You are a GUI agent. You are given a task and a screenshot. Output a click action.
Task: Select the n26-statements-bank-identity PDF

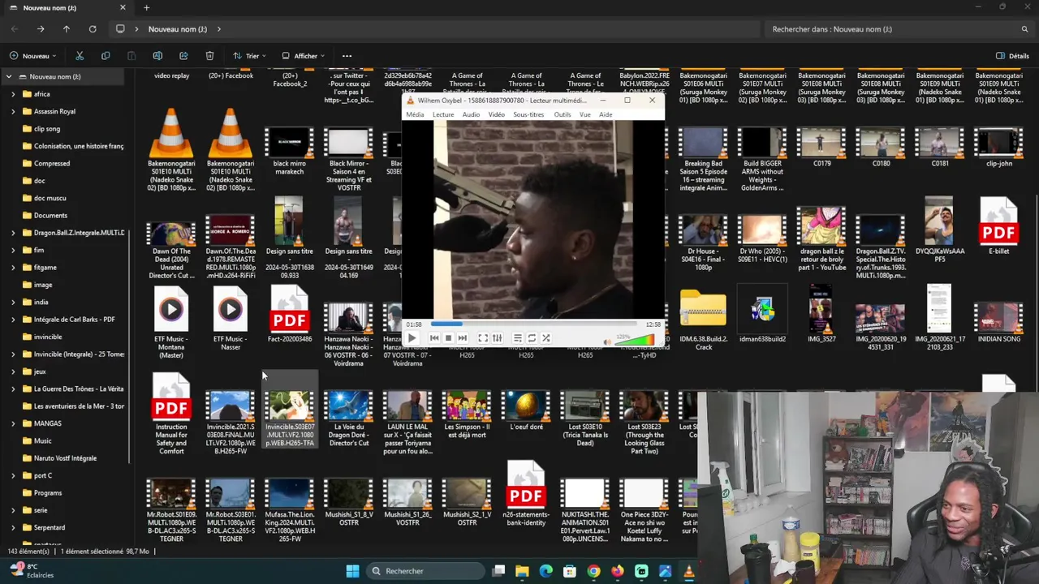526,494
